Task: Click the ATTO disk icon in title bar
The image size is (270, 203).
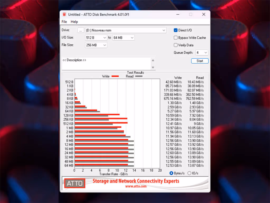Action: [64, 14]
